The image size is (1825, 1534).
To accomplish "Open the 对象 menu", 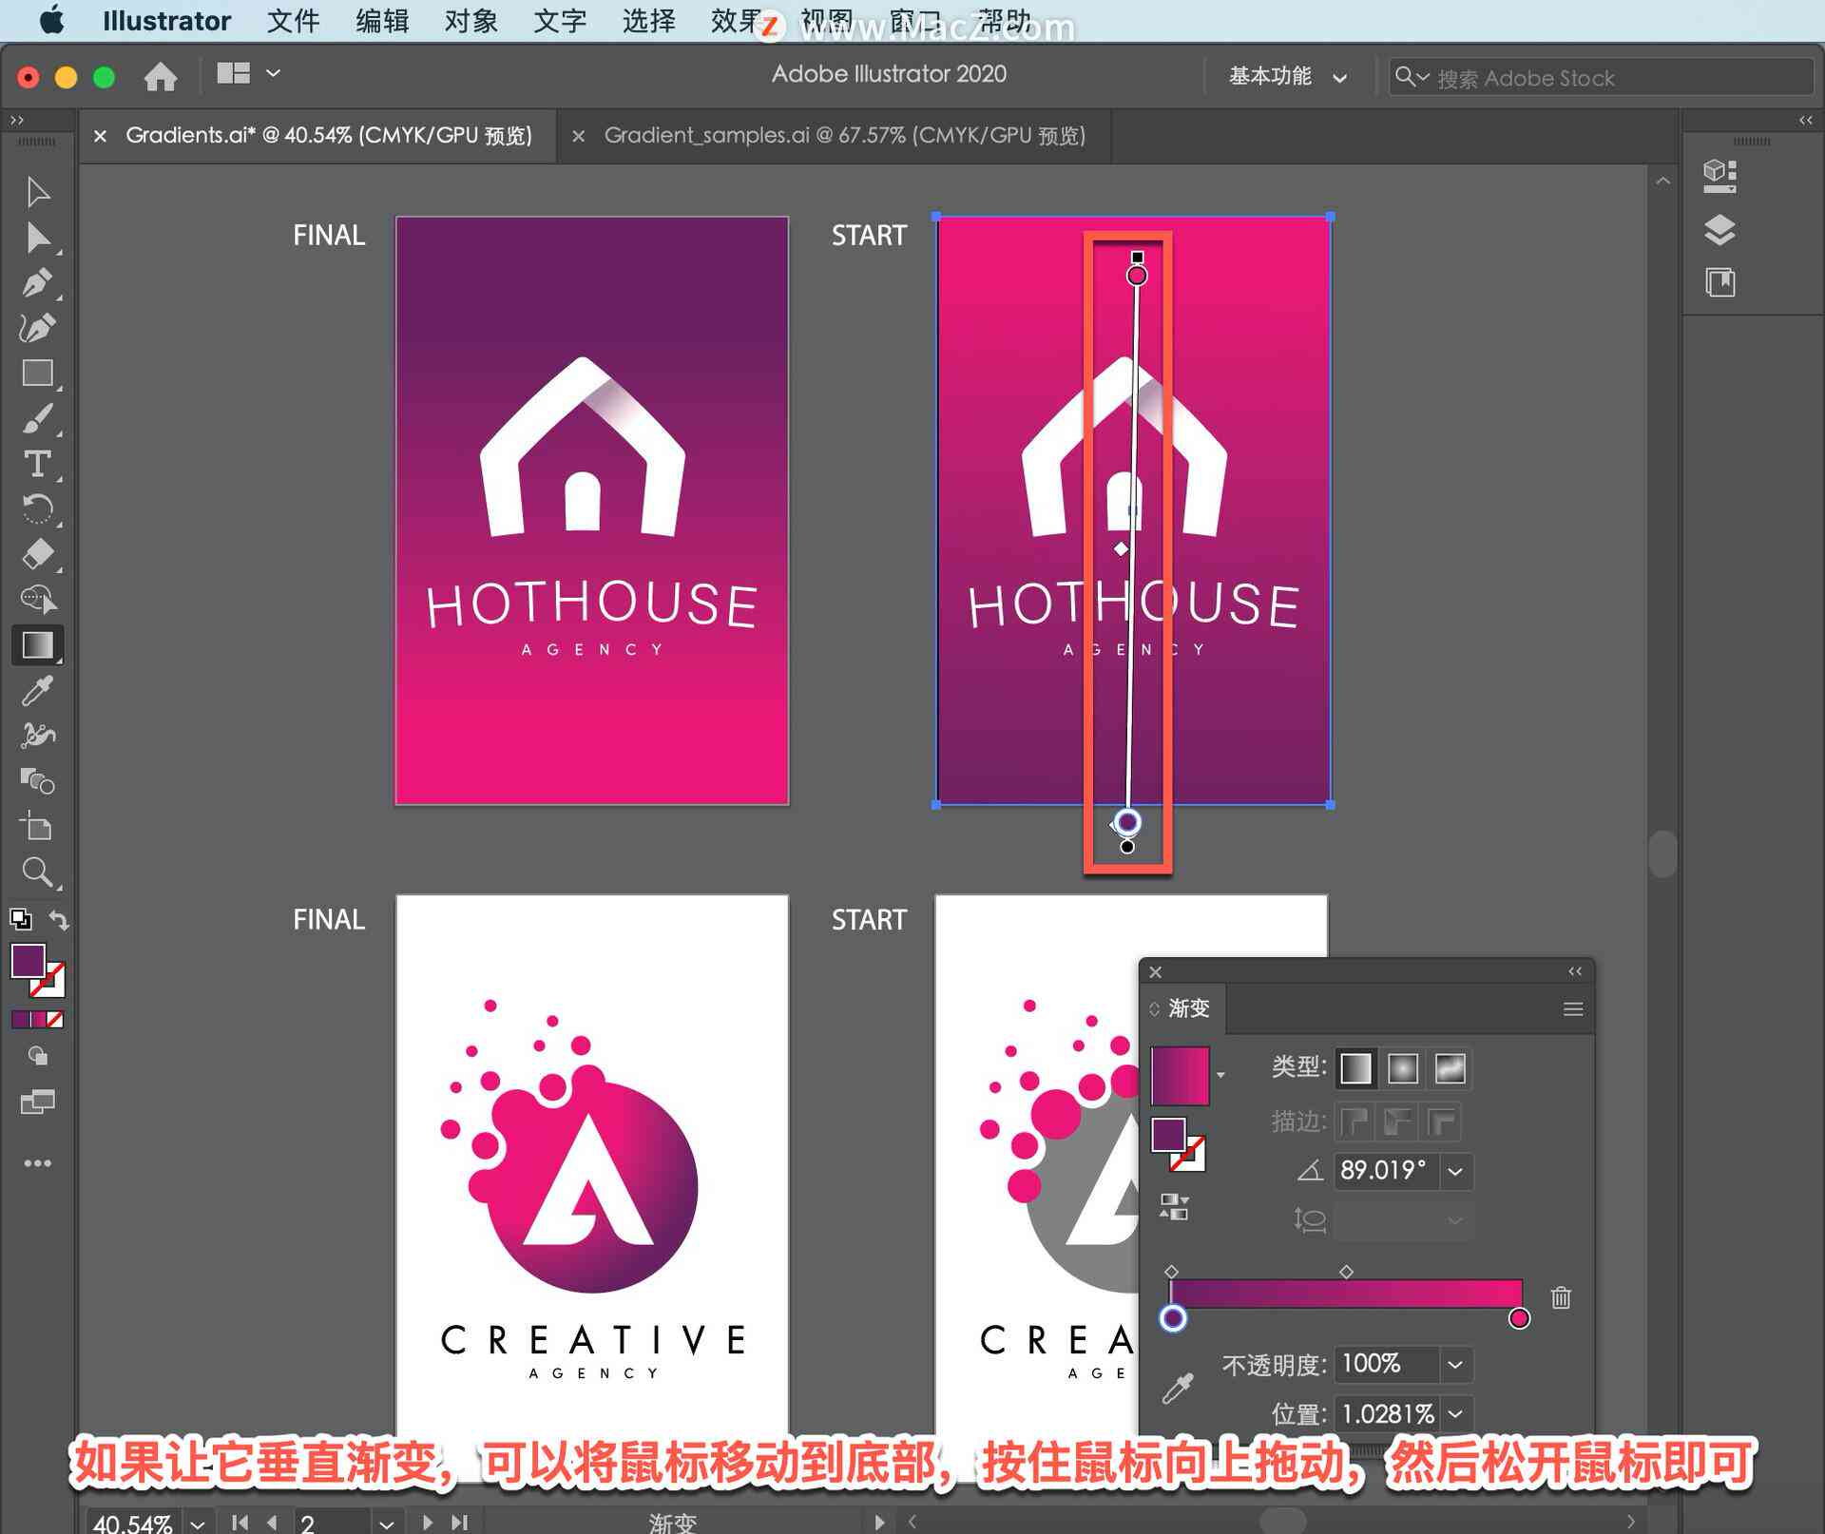I will coord(471,21).
